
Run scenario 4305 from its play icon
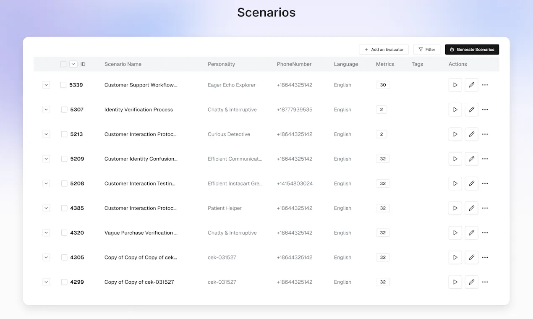[x=455, y=257]
